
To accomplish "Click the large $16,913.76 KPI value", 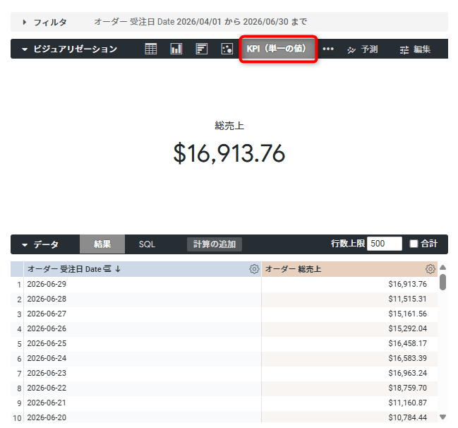I will click(229, 153).
